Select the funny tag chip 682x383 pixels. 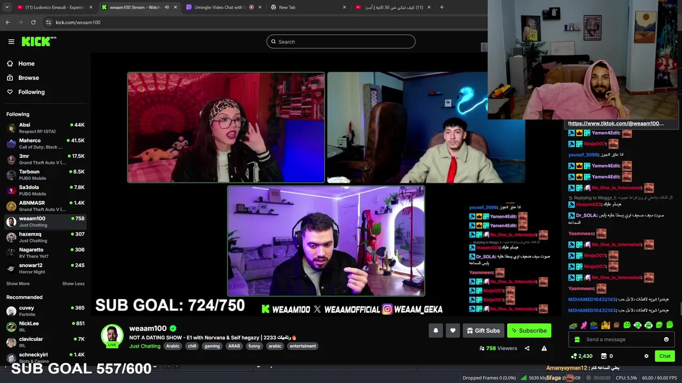(254, 346)
